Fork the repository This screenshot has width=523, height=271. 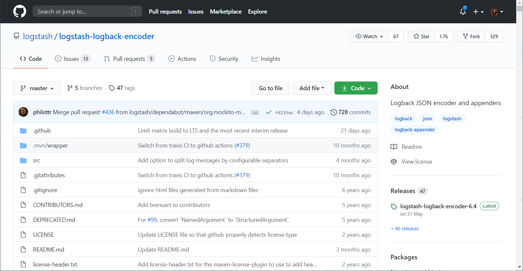click(x=471, y=36)
